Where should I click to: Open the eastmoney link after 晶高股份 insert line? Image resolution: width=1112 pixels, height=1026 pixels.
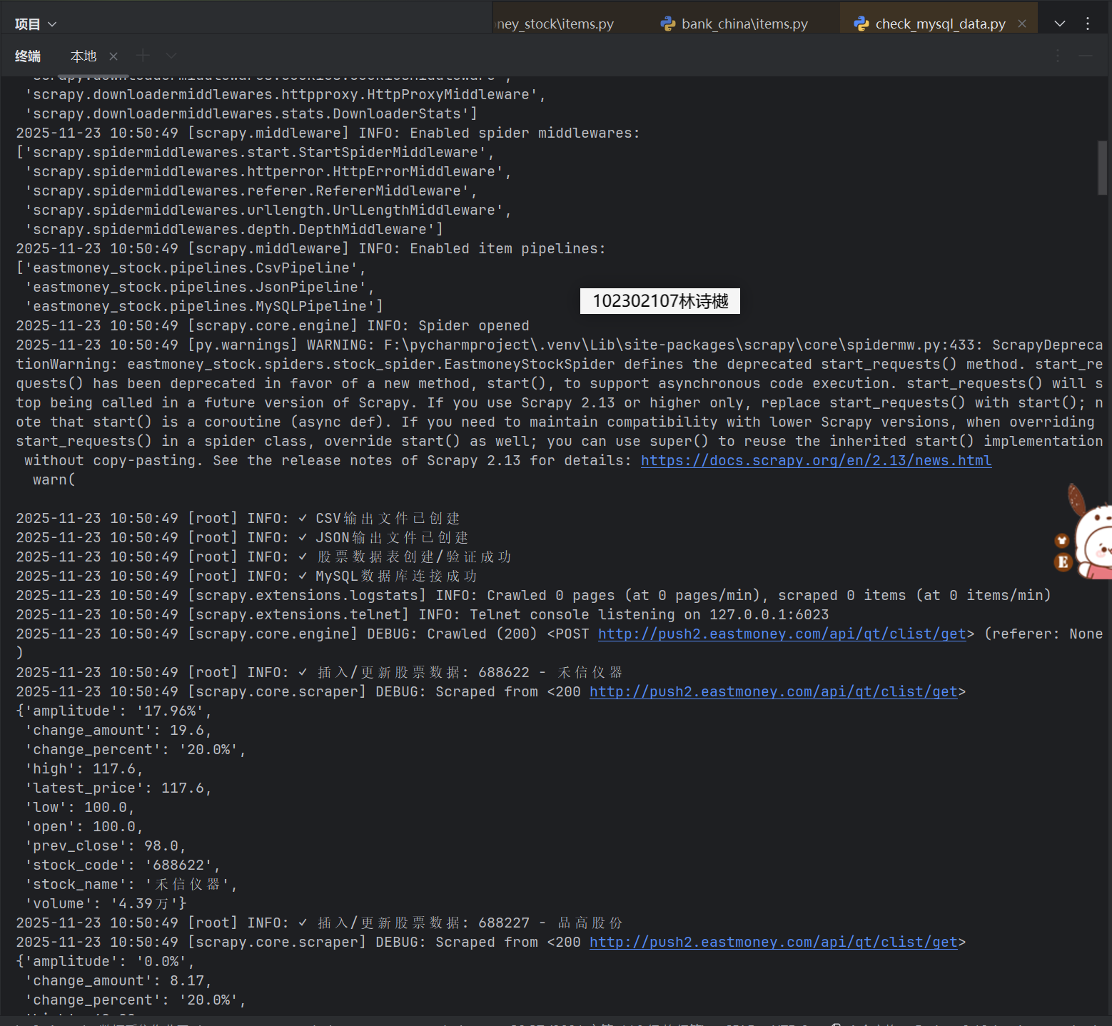[x=773, y=942]
